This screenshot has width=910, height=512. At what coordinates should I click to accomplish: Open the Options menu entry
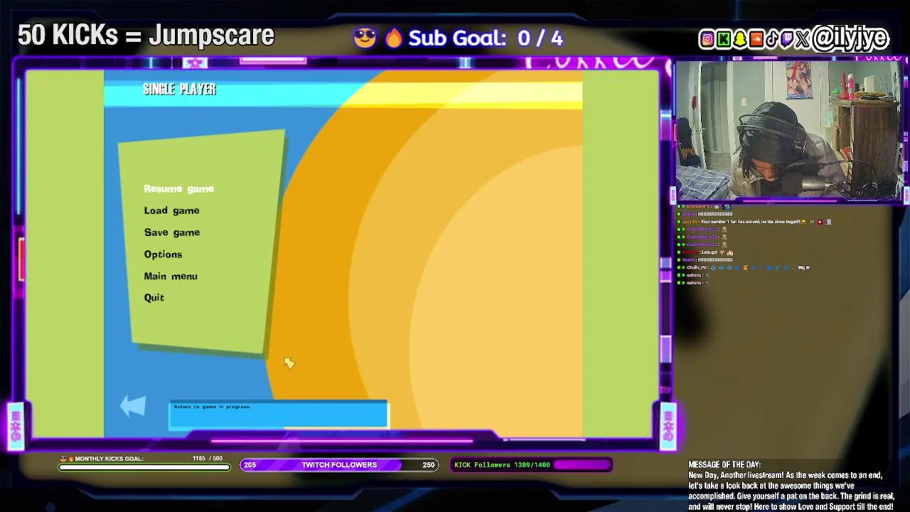point(163,255)
